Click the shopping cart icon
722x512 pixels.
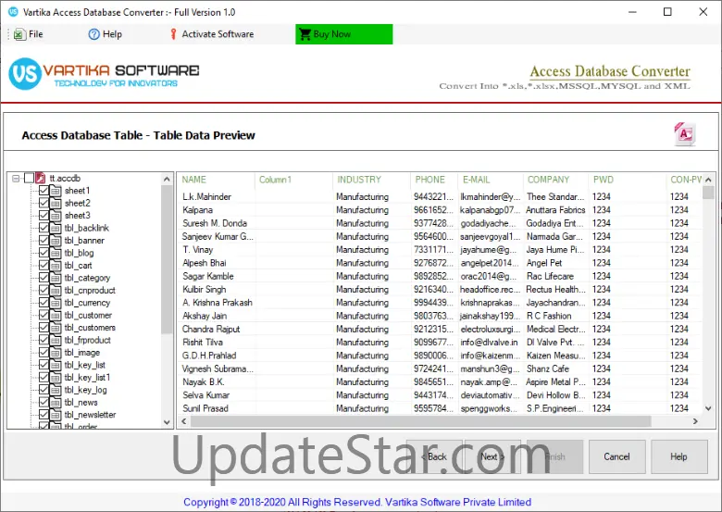(305, 34)
